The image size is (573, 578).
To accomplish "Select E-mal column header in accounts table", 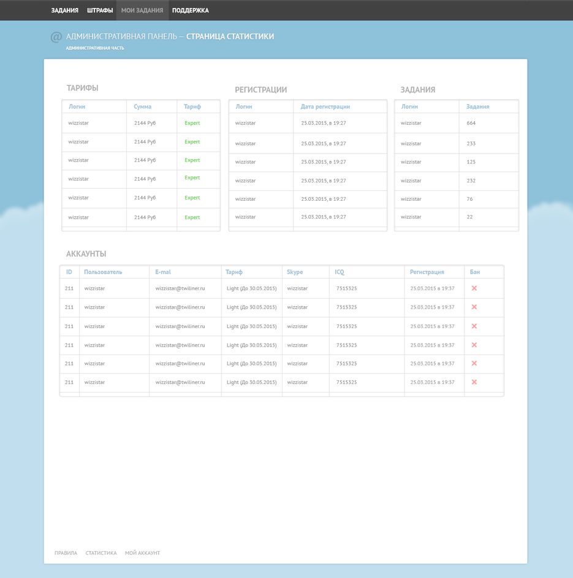I will pos(163,272).
